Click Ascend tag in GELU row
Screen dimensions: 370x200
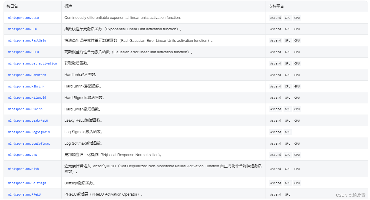[x=276, y=52]
